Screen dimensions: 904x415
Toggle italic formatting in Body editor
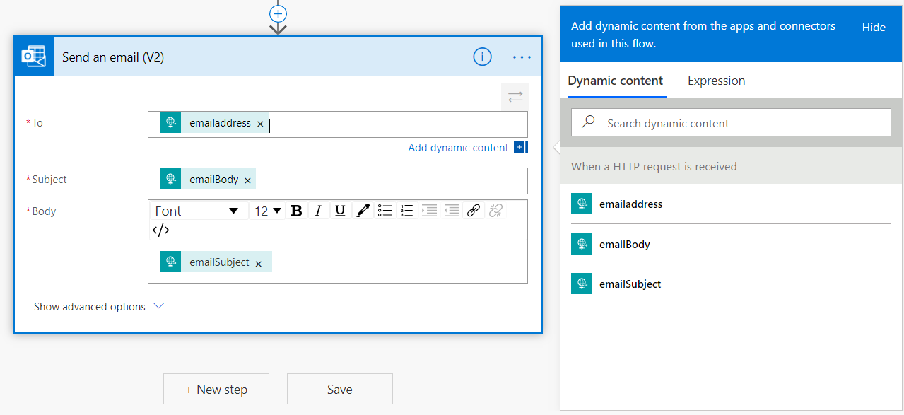tap(318, 211)
